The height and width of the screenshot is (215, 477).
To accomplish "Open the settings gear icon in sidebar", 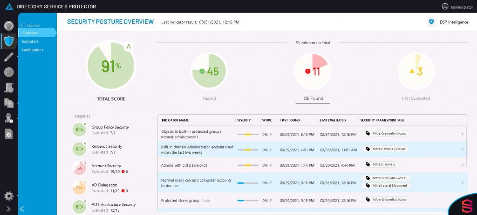I will click(9, 196).
